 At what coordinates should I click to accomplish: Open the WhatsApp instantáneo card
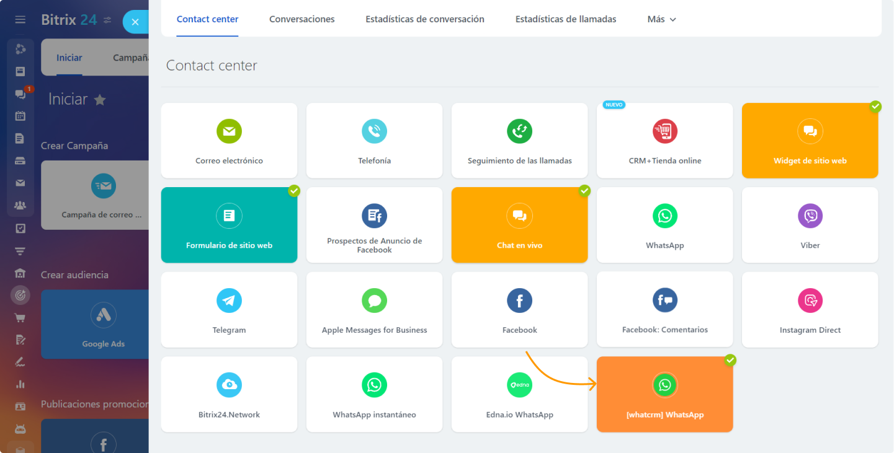tap(374, 394)
